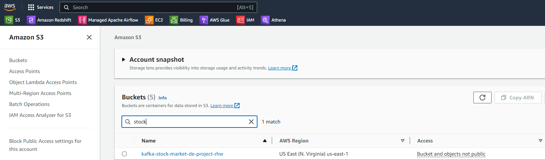
Task: Click the magnifier icon in top search bar
Action: (x=66, y=7)
